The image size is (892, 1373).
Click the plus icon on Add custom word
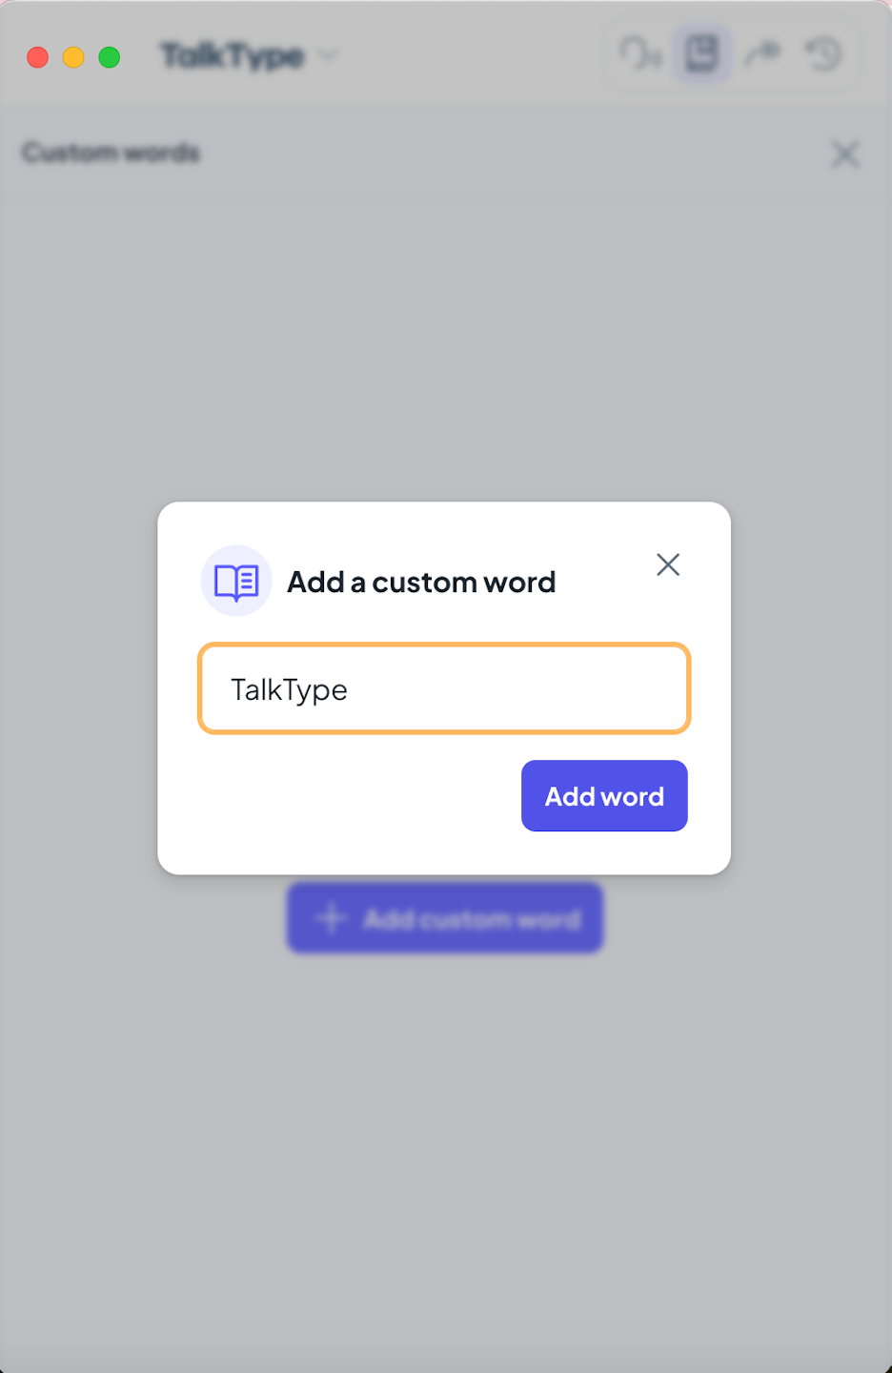pyautogui.click(x=331, y=918)
